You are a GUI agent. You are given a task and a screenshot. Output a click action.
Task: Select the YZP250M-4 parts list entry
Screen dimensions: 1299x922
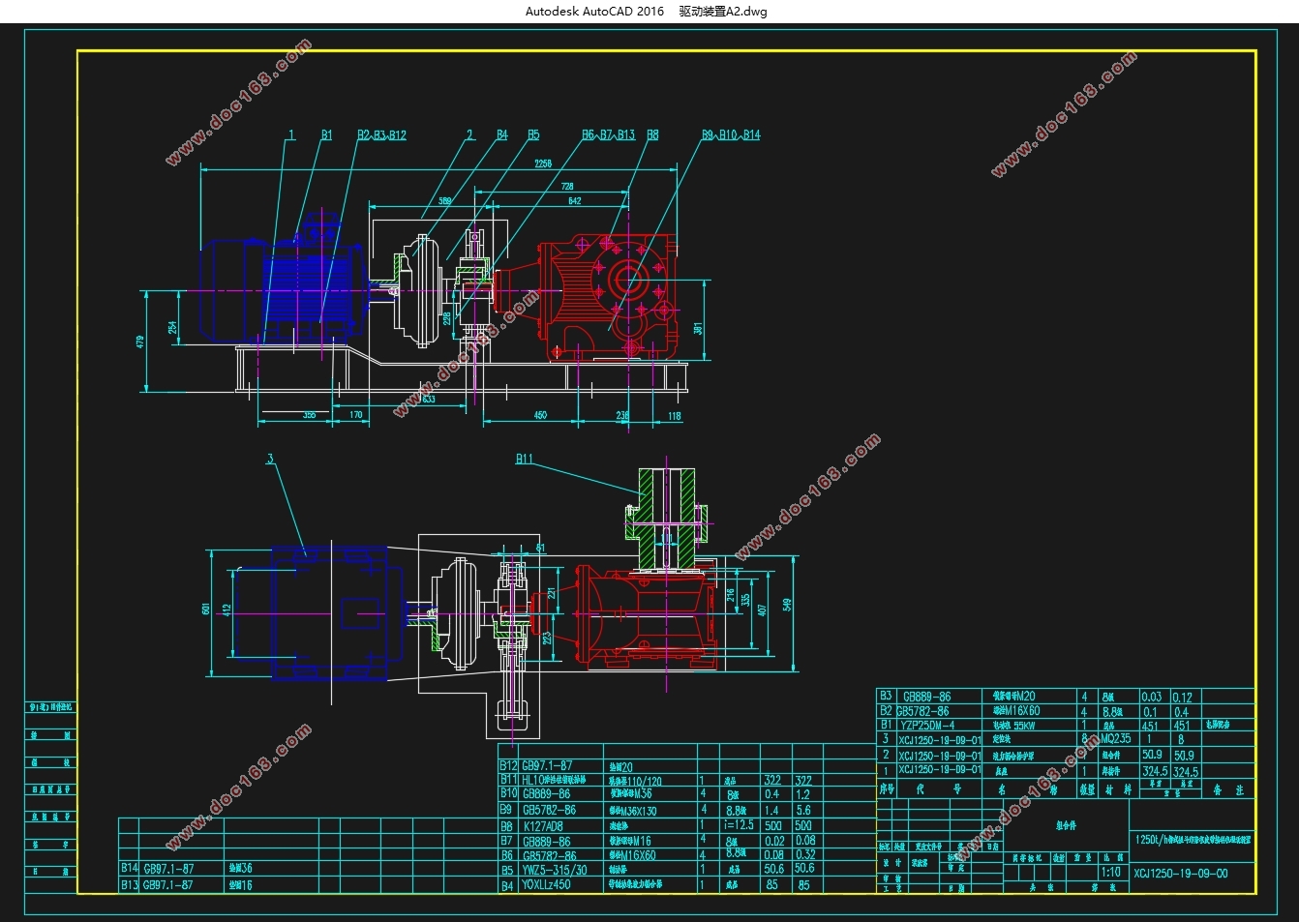pyautogui.click(x=927, y=725)
